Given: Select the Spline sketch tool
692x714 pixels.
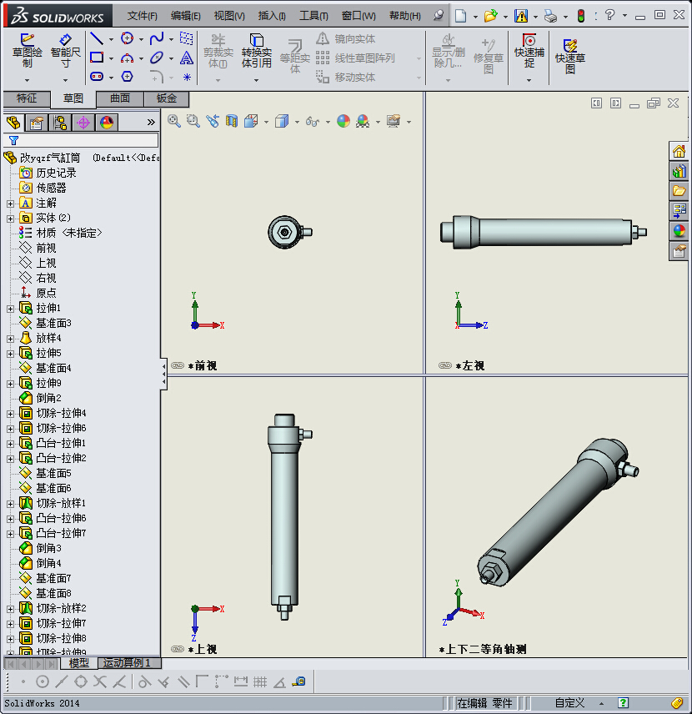Looking at the screenshot, I should point(157,38).
